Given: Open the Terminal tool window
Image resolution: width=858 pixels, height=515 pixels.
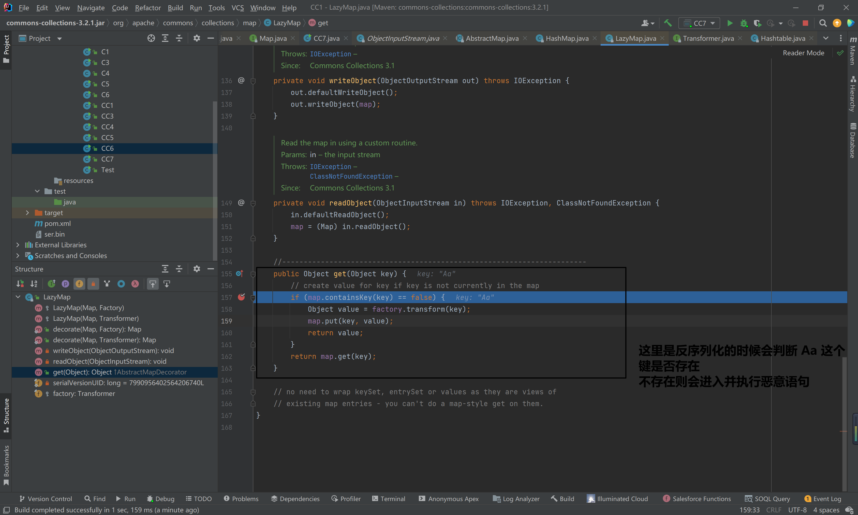Looking at the screenshot, I should (389, 499).
